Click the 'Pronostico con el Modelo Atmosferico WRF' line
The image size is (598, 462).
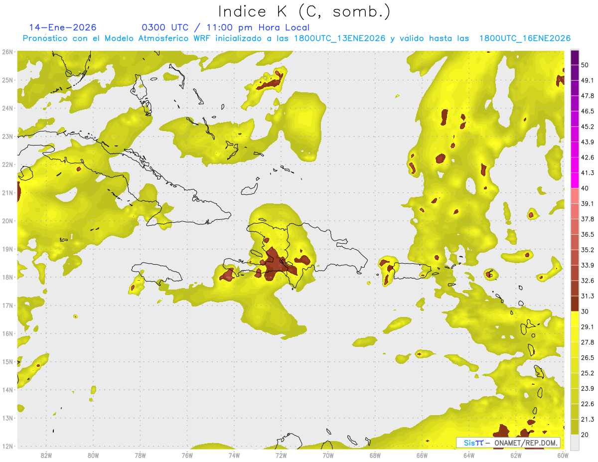click(297, 38)
